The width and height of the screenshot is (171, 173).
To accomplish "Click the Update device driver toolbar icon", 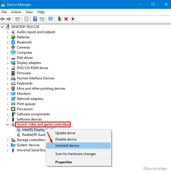I will point(60,19).
